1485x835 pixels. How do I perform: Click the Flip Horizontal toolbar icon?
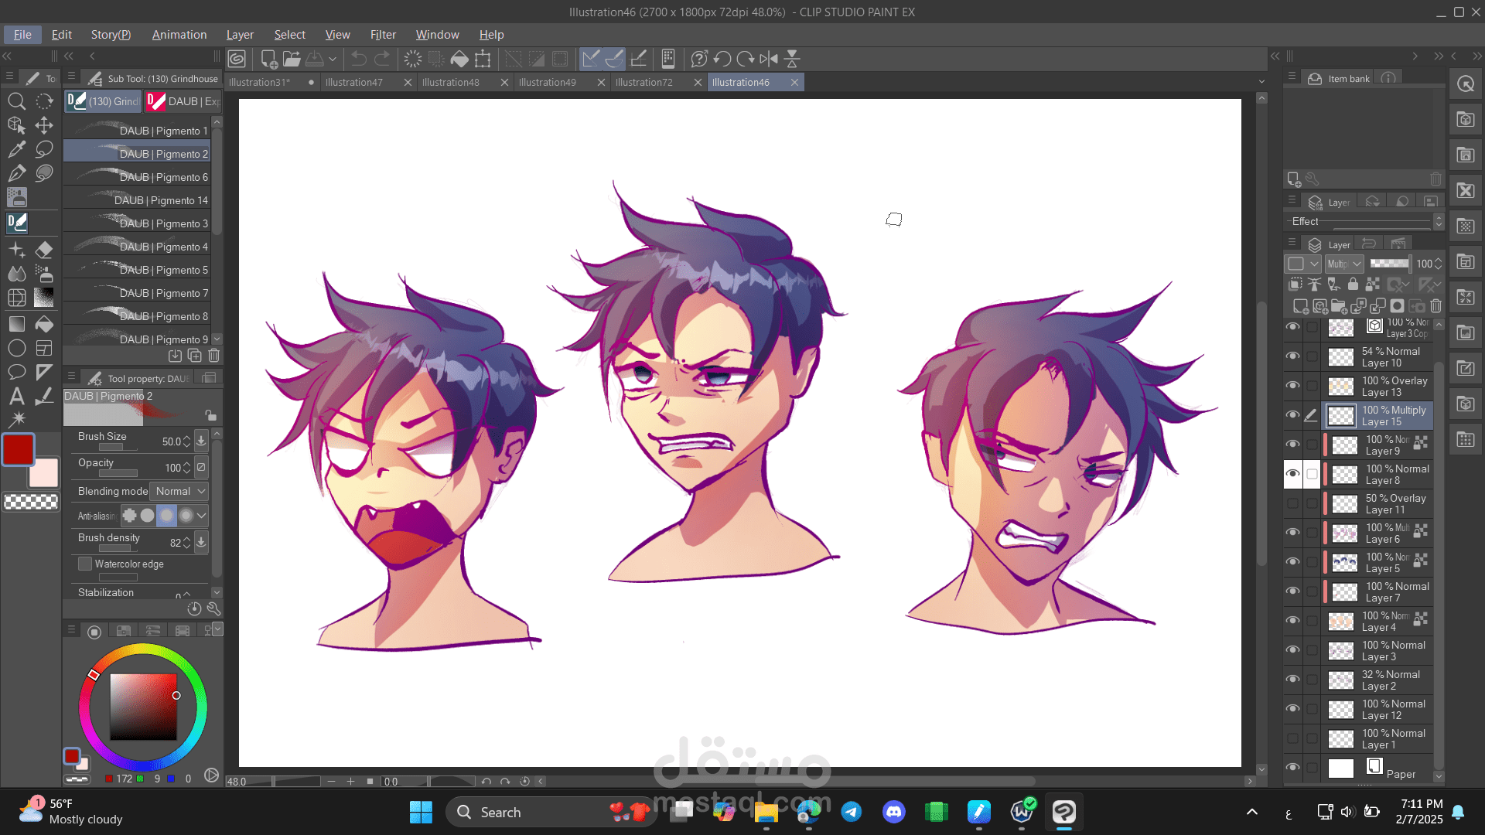(x=769, y=59)
